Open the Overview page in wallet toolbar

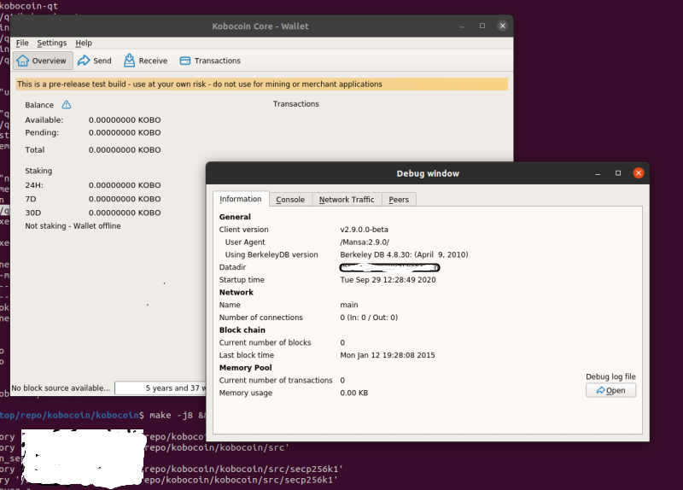tap(42, 61)
